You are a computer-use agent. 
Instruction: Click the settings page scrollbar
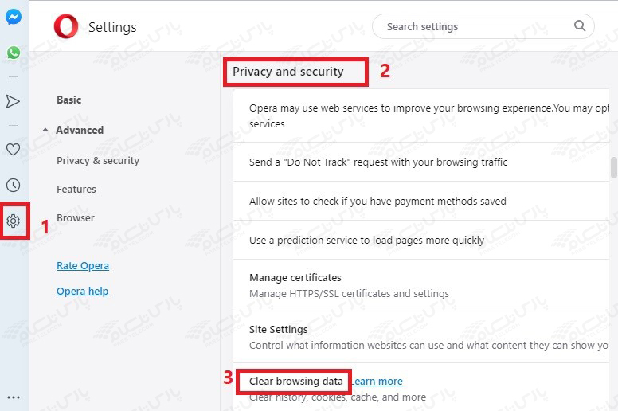pos(613,167)
